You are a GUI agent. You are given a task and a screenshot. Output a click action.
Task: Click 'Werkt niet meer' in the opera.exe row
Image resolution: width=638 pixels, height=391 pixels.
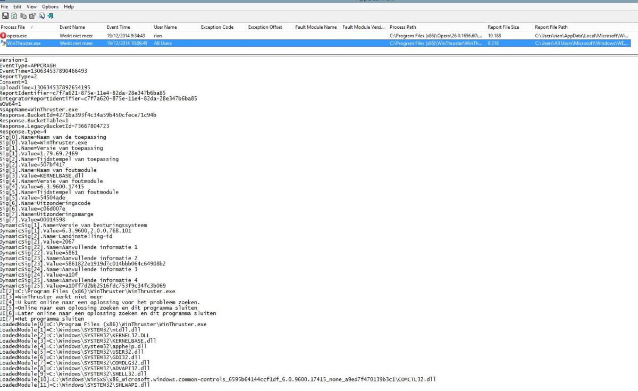point(76,35)
